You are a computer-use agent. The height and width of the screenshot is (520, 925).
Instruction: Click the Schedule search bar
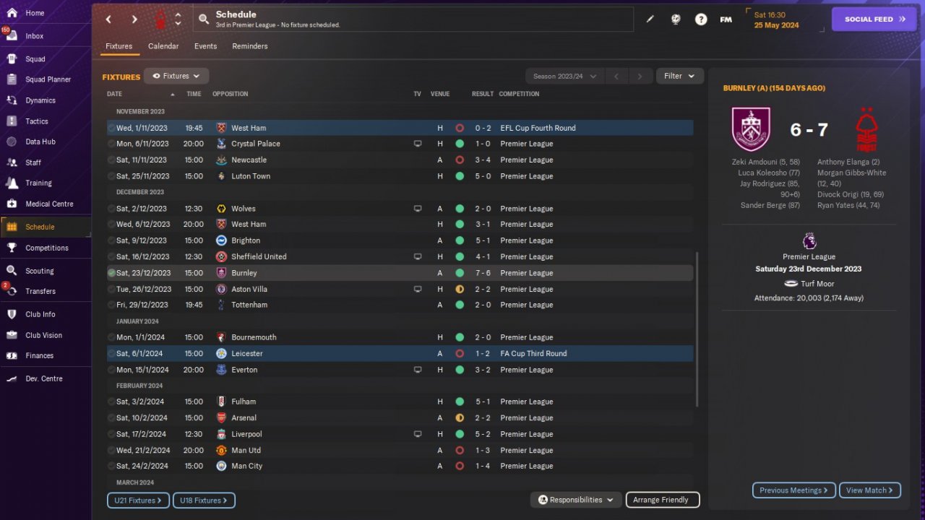coord(413,19)
